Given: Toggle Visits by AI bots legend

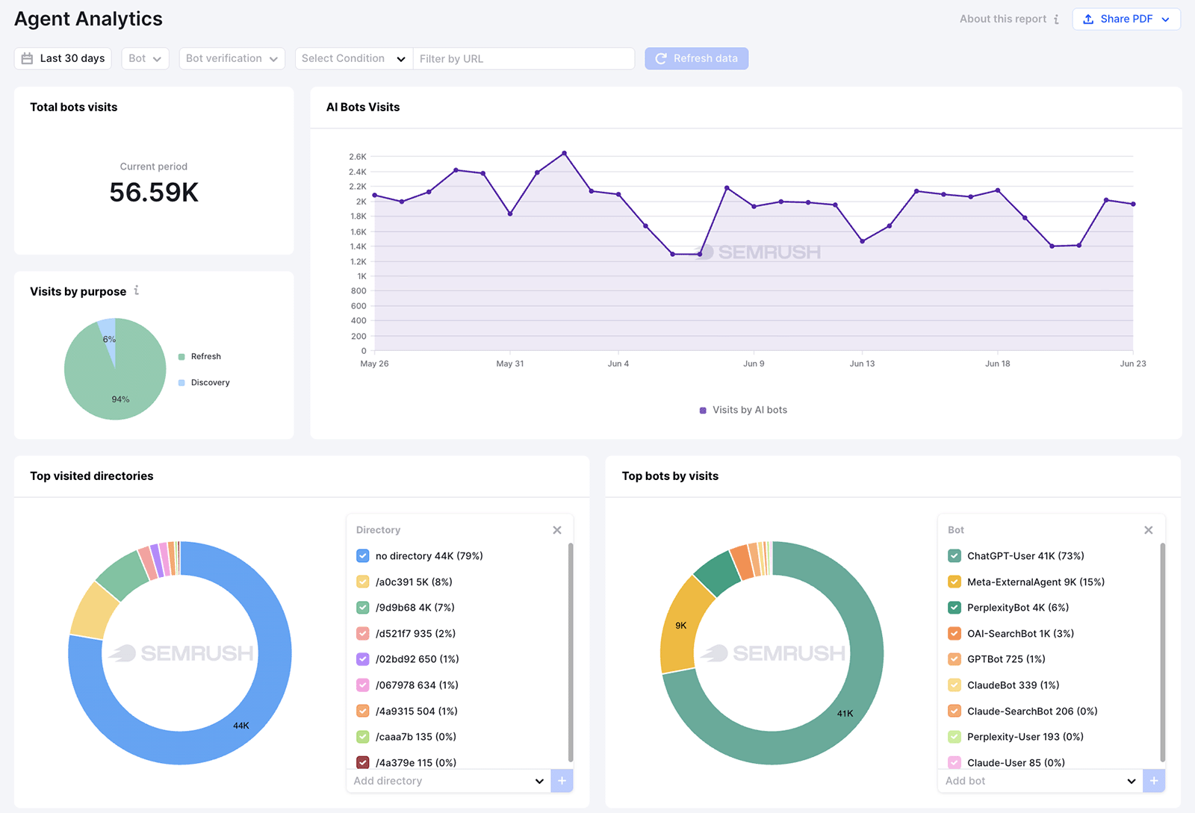Looking at the screenshot, I should point(743,410).
